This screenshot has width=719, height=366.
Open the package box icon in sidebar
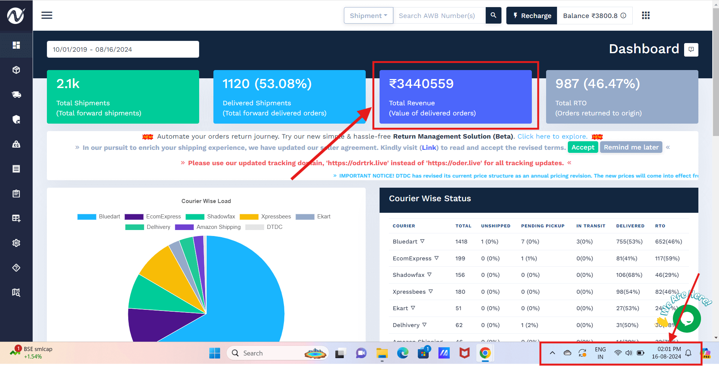(16, 70)
